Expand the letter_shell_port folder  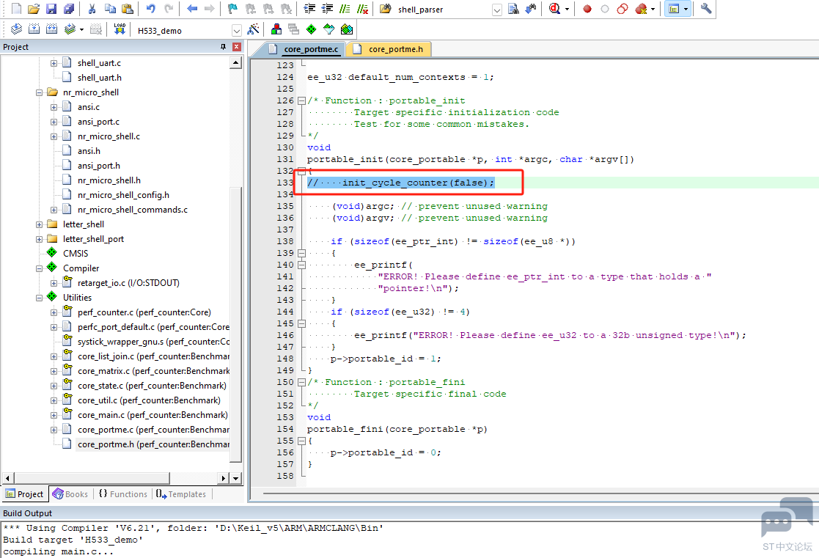(39, 239)
